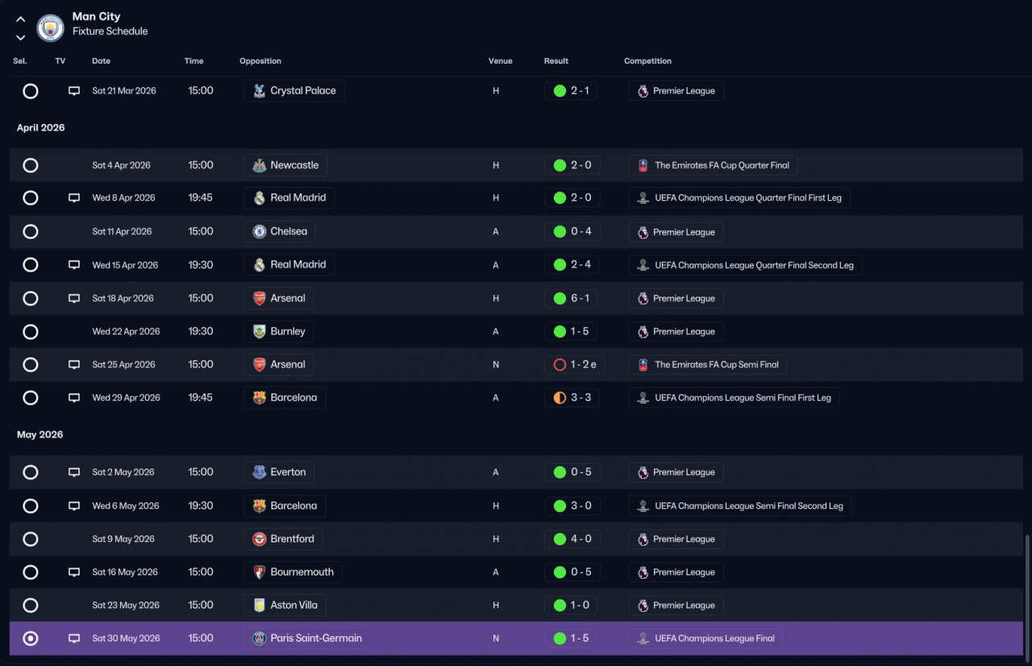Click the orange draw indicator for Barcelona 3-3

pos(560,398)
